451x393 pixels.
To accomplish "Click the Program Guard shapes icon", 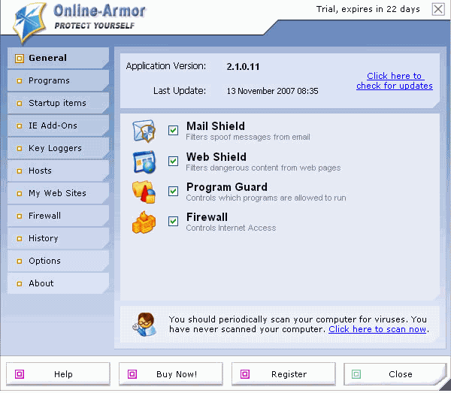I will pos(144,192).
